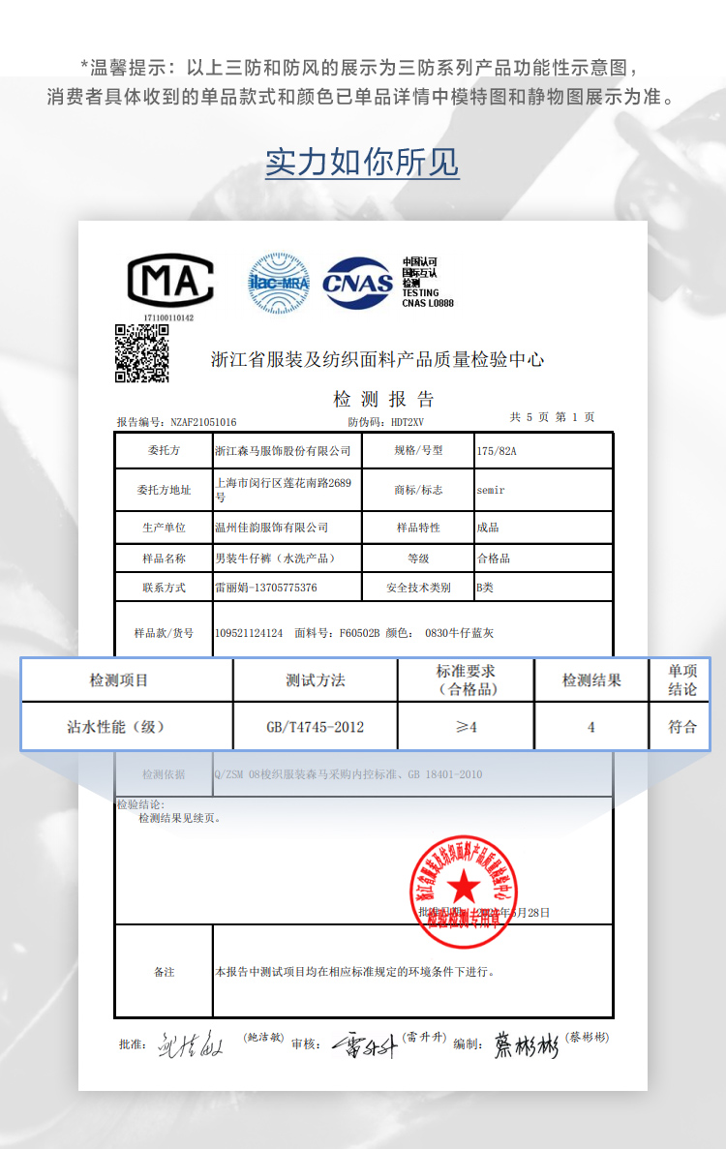Click anti-counterfeit code HDT2XV

pyautogui.click(x=408, y=422)
